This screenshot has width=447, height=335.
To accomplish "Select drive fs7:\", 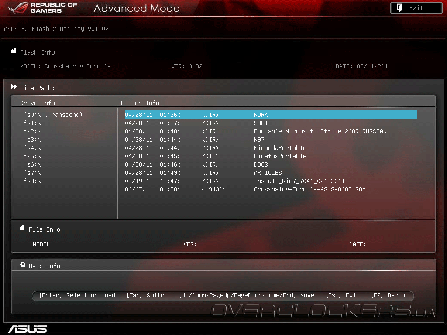I will click(x=32, y=173).
